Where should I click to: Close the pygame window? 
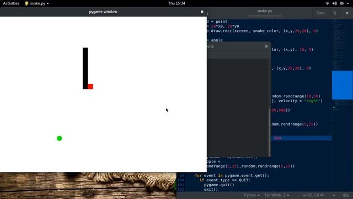[202, 12]
